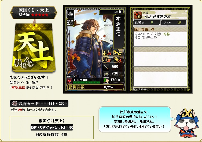202x142 pixels.
Task: Click the spear unit aptitude A icon
Action: [107, 53]
